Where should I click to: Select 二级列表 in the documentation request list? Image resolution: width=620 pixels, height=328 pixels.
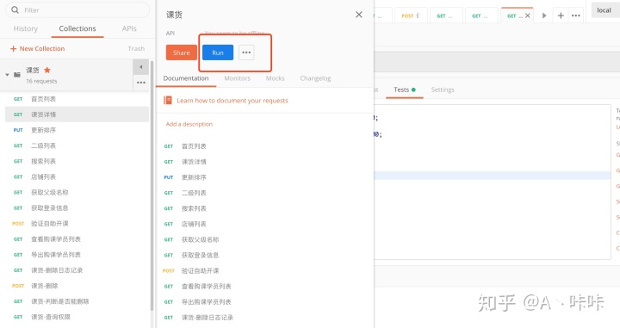point(194,193)
